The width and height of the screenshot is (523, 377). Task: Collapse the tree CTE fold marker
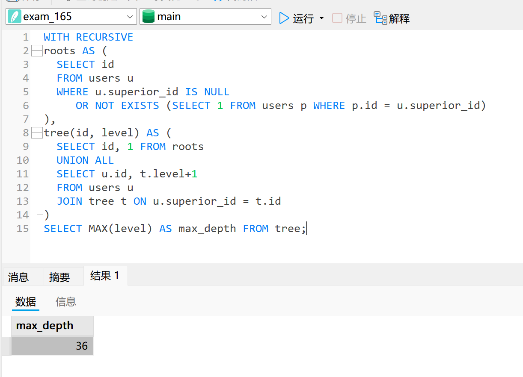[x=37, y=133]
